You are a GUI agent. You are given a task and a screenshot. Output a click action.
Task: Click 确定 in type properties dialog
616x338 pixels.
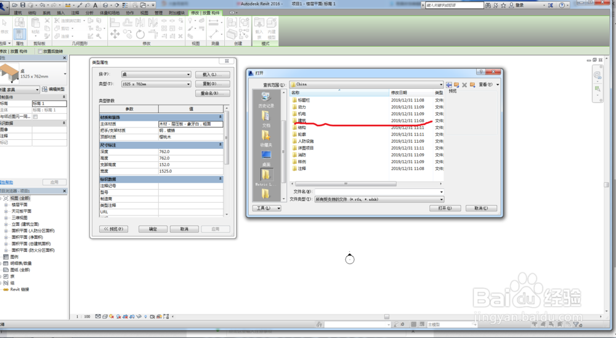click(x=153, y=229)
